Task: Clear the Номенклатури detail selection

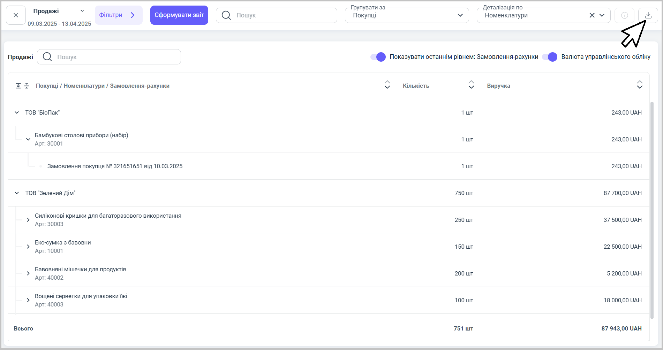Action: click(x=592, y=15)
